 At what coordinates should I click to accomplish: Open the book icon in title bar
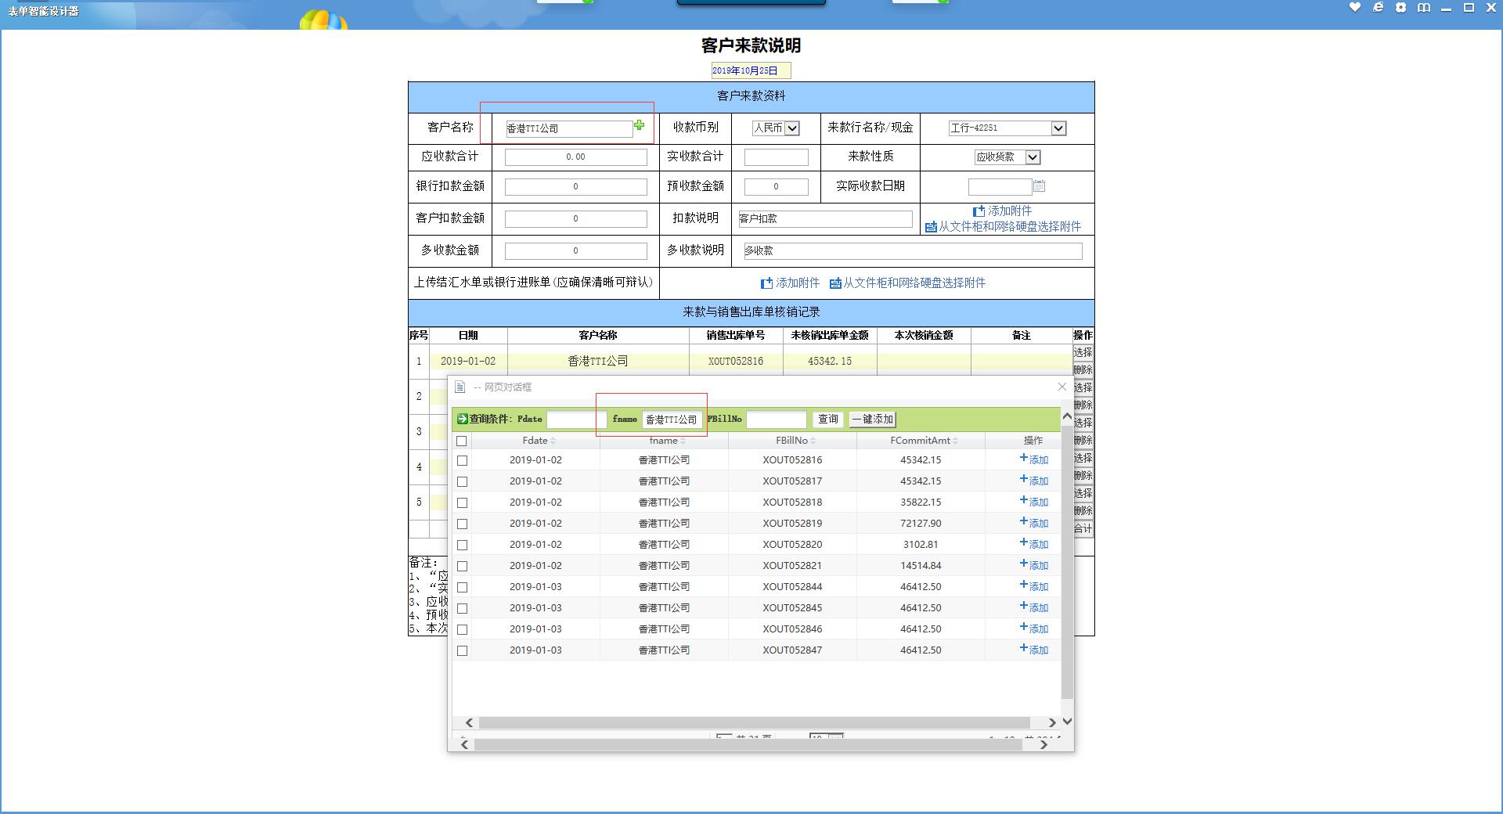coord(1424,7)
